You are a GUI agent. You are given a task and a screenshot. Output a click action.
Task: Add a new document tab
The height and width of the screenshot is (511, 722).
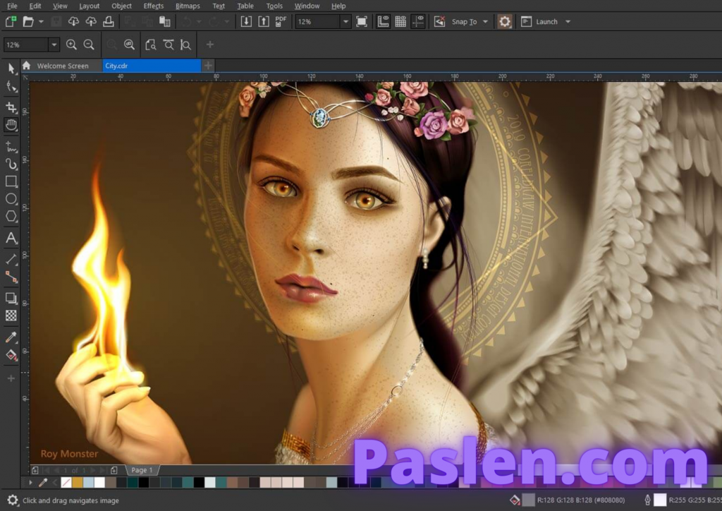tap(208, 66)
